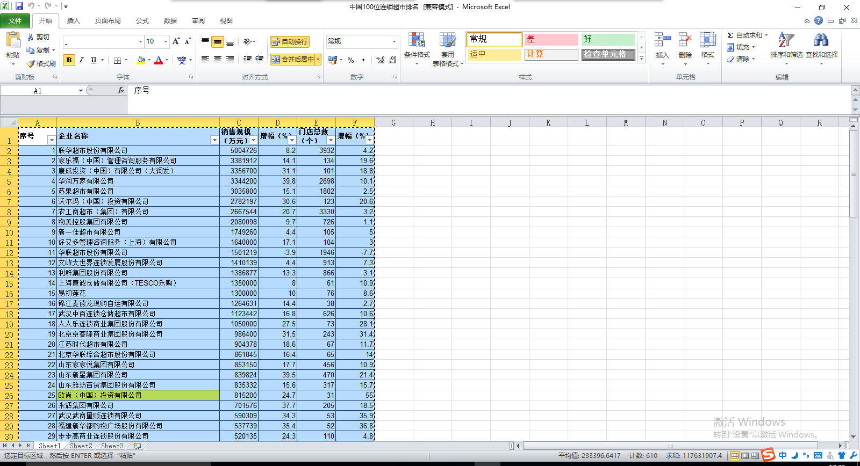Screen dimensions: 860x466
Task: Click the cell borders icon
Action: [x=118, y=60]
